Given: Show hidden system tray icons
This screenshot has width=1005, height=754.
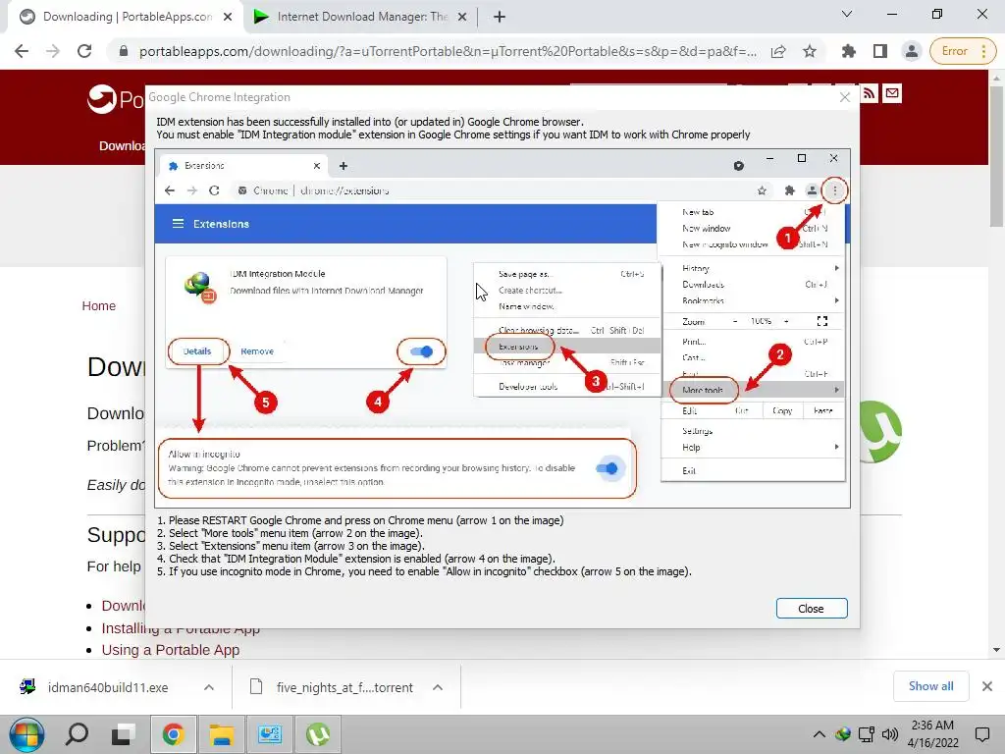Looking at the screenshot, I should tap(820, 734).
